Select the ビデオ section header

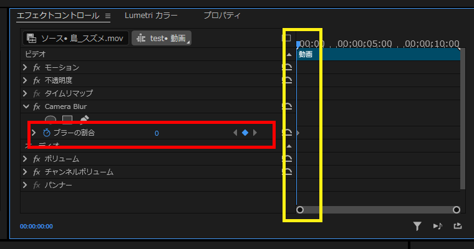tap(36, 54)
